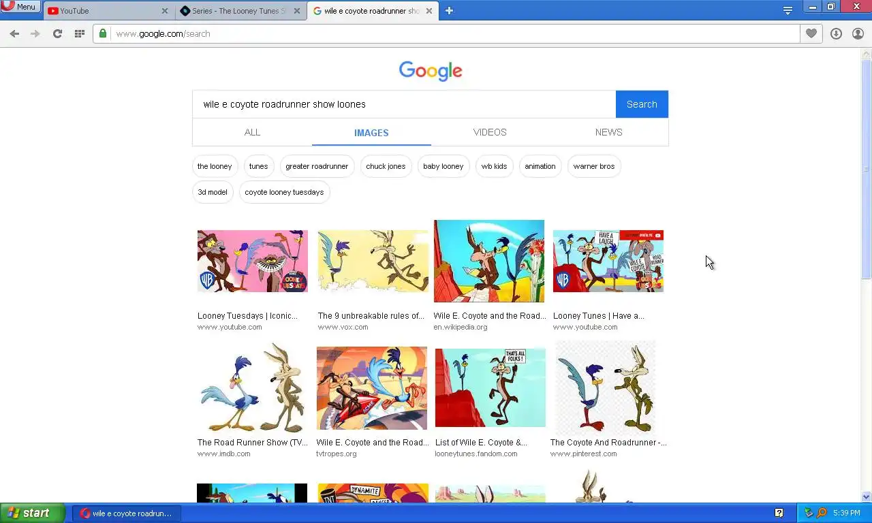Viewport: 872px width, 523px height.
Task: Open the user account icon
Action: click(858, 33)
